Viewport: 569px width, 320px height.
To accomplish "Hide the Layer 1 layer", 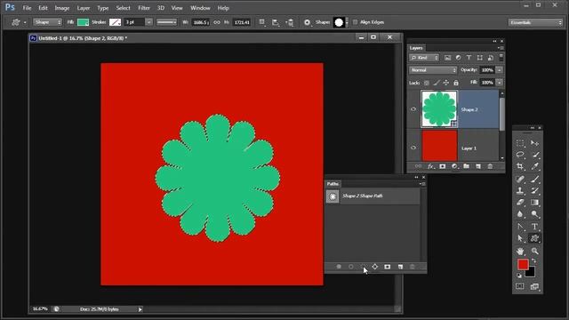I will (413, 148).
